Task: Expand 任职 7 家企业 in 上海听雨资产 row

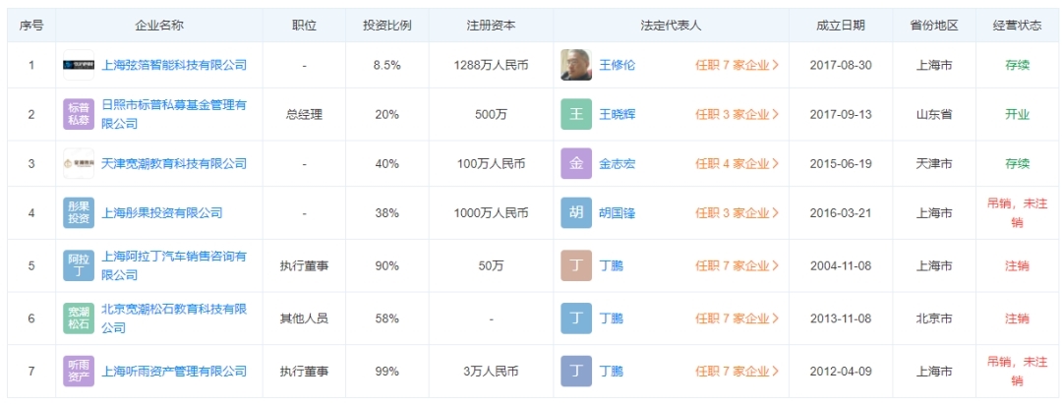Action: 737,371
